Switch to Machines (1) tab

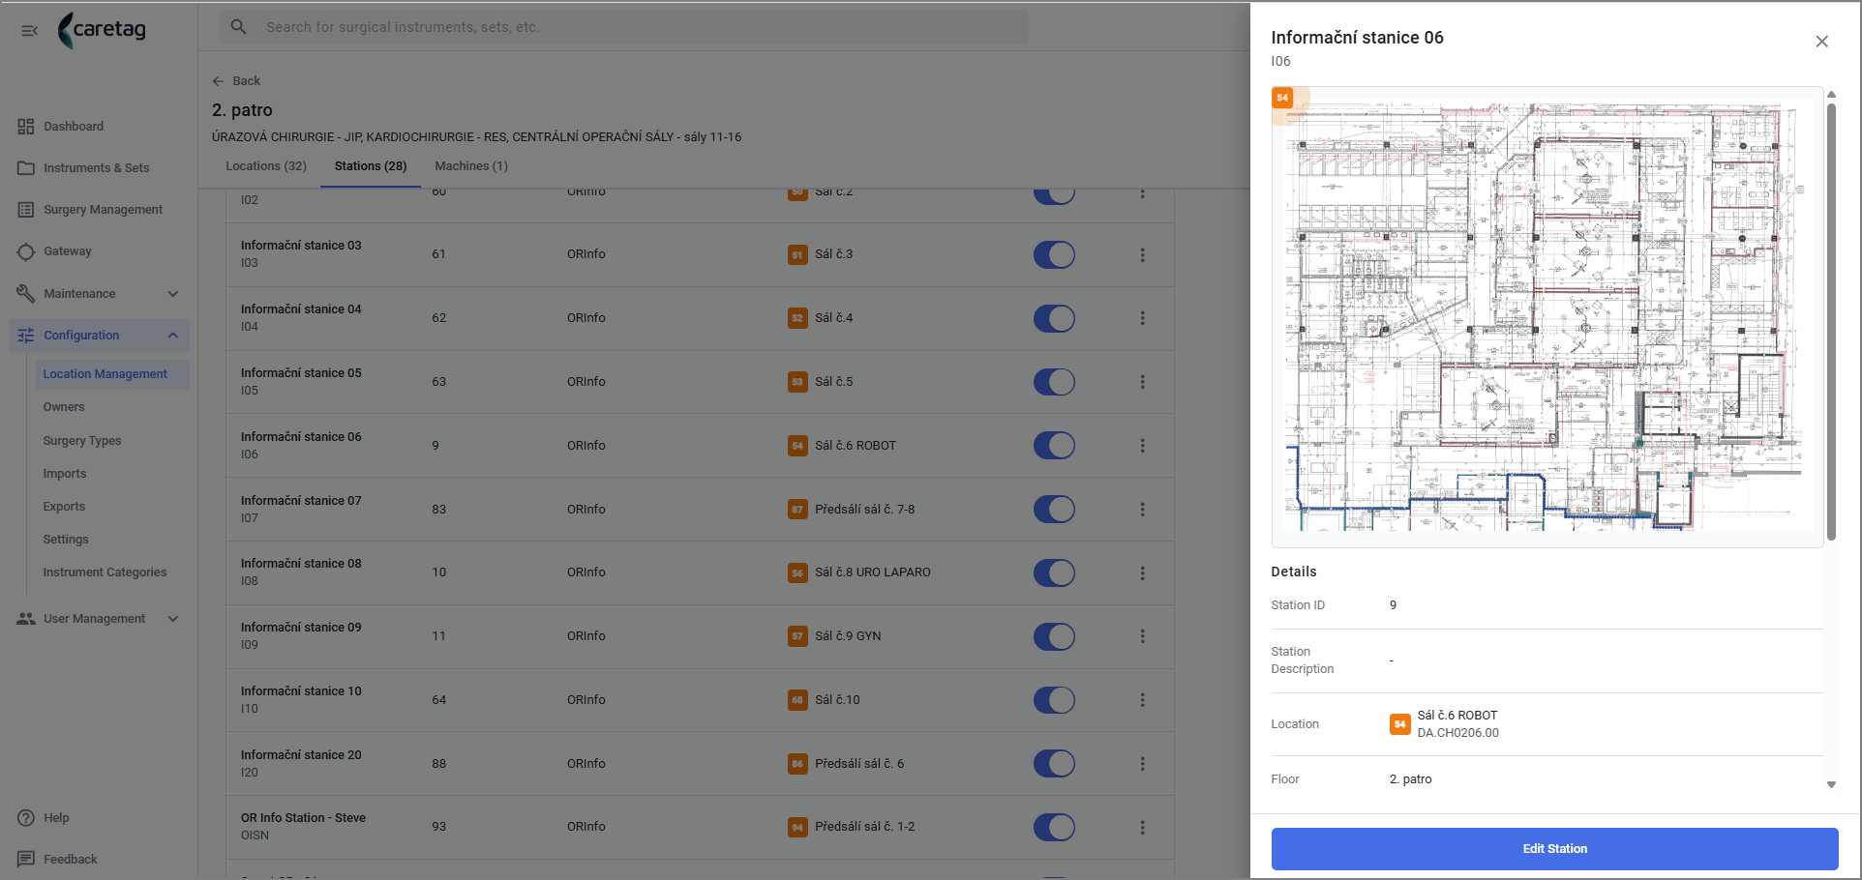[x=471, y=166]
